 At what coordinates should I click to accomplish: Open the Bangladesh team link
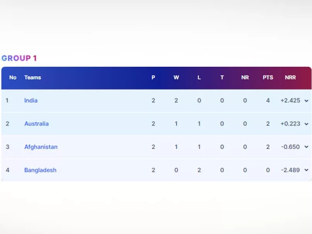[x=40, y=170]
